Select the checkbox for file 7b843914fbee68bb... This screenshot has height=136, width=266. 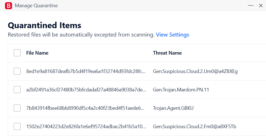point(17,108)
